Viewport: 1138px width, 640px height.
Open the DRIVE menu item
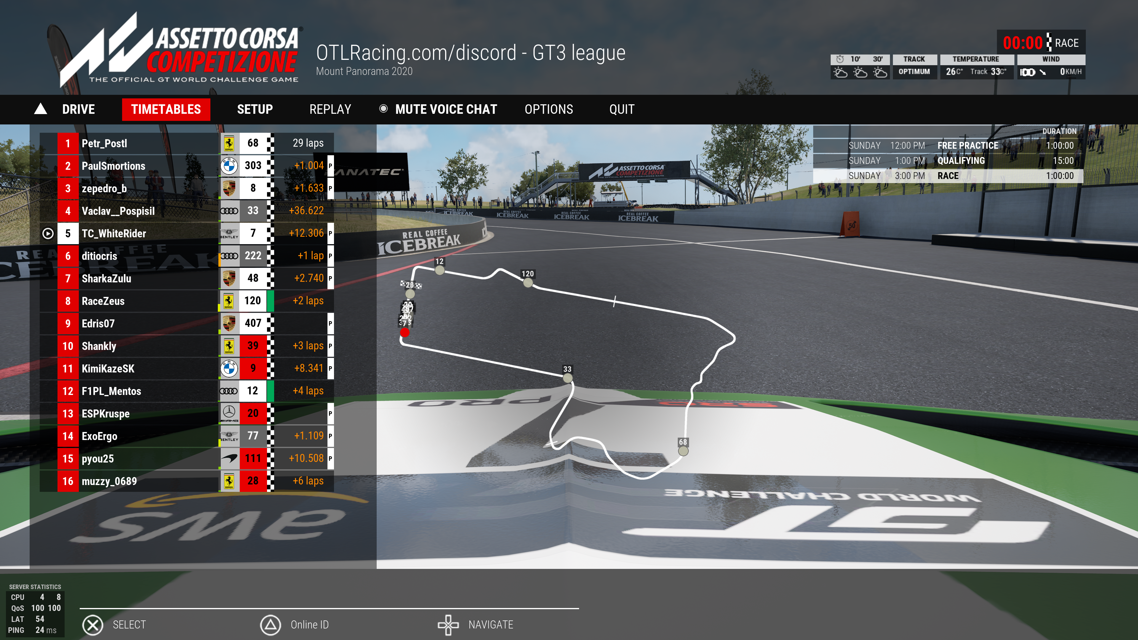point(78,109)
